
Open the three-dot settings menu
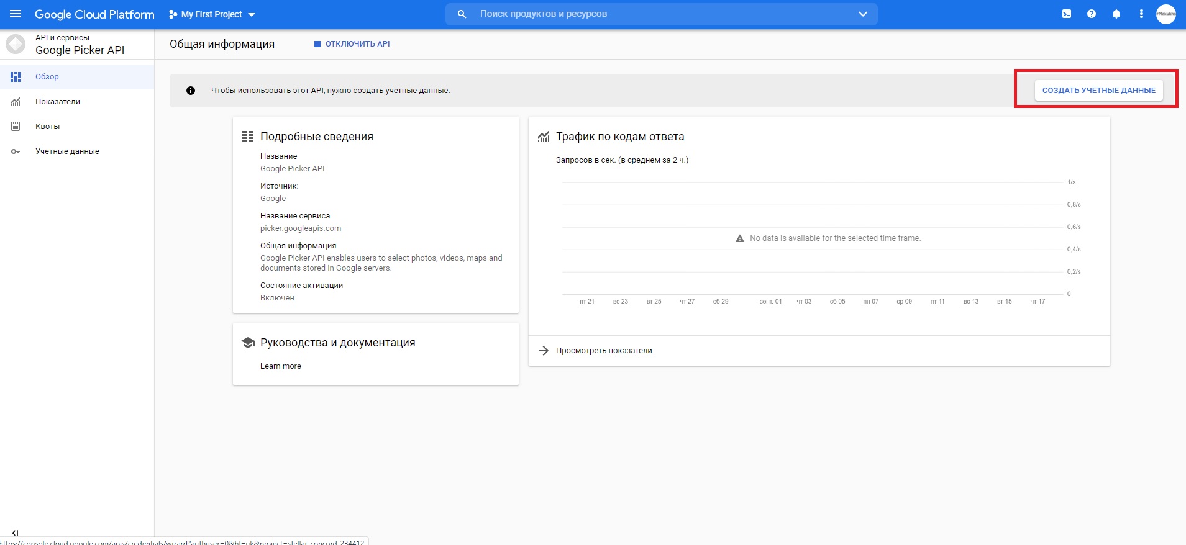[1141, 14]
